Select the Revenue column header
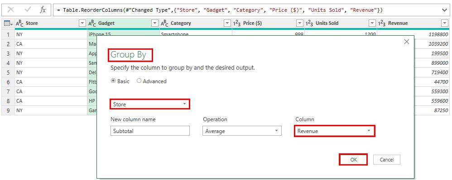 (x=413, y=24)
